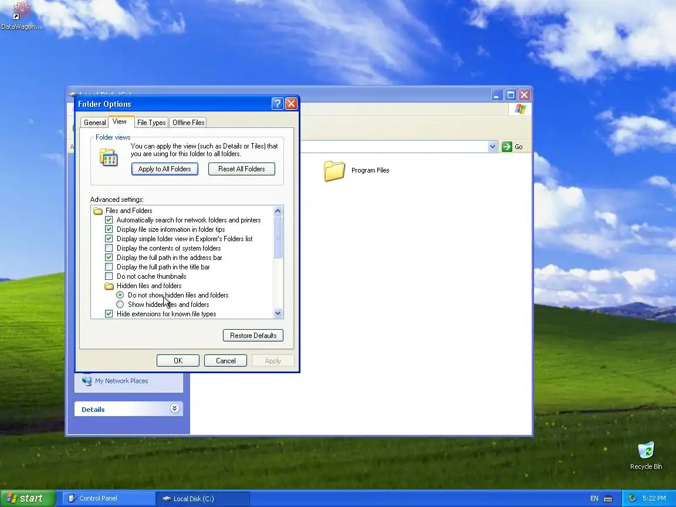Switch to Control Panel taskbar button

click(109, 498)
